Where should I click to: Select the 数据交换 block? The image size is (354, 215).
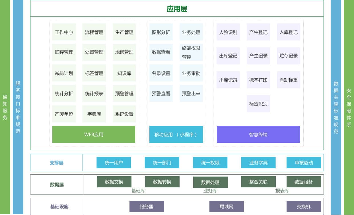pos(114,182)
